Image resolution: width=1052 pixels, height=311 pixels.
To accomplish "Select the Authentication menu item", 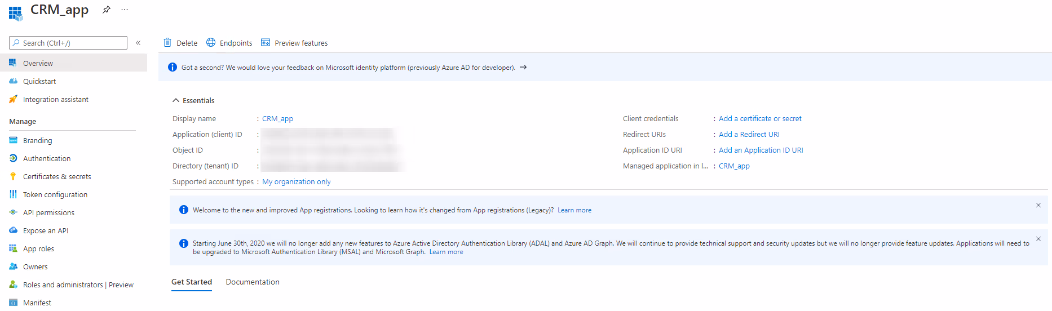I will tap(47, 158).
